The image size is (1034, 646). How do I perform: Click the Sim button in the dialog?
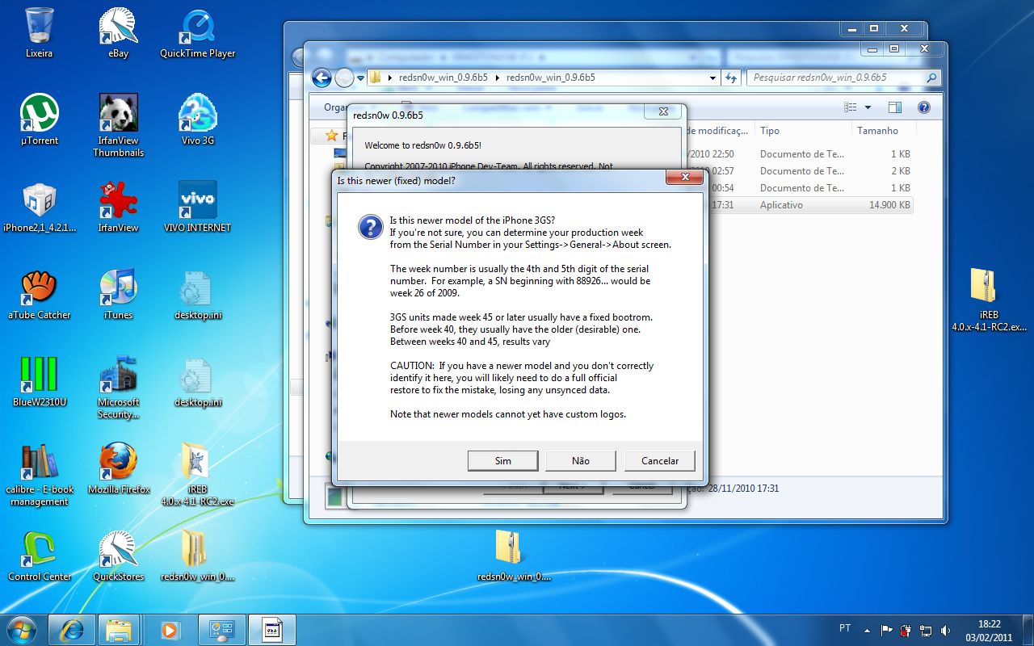pos(502,461)
